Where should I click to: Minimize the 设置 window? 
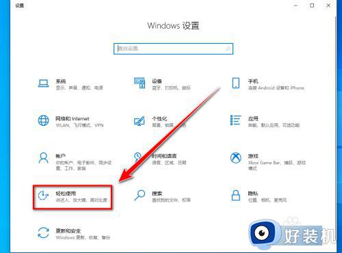coord(296,5)
